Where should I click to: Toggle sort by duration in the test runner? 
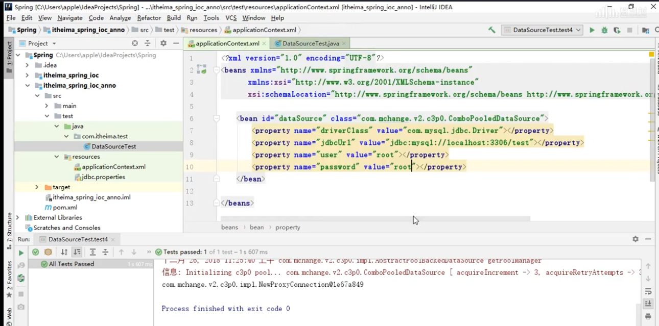(x=77, y=252)
